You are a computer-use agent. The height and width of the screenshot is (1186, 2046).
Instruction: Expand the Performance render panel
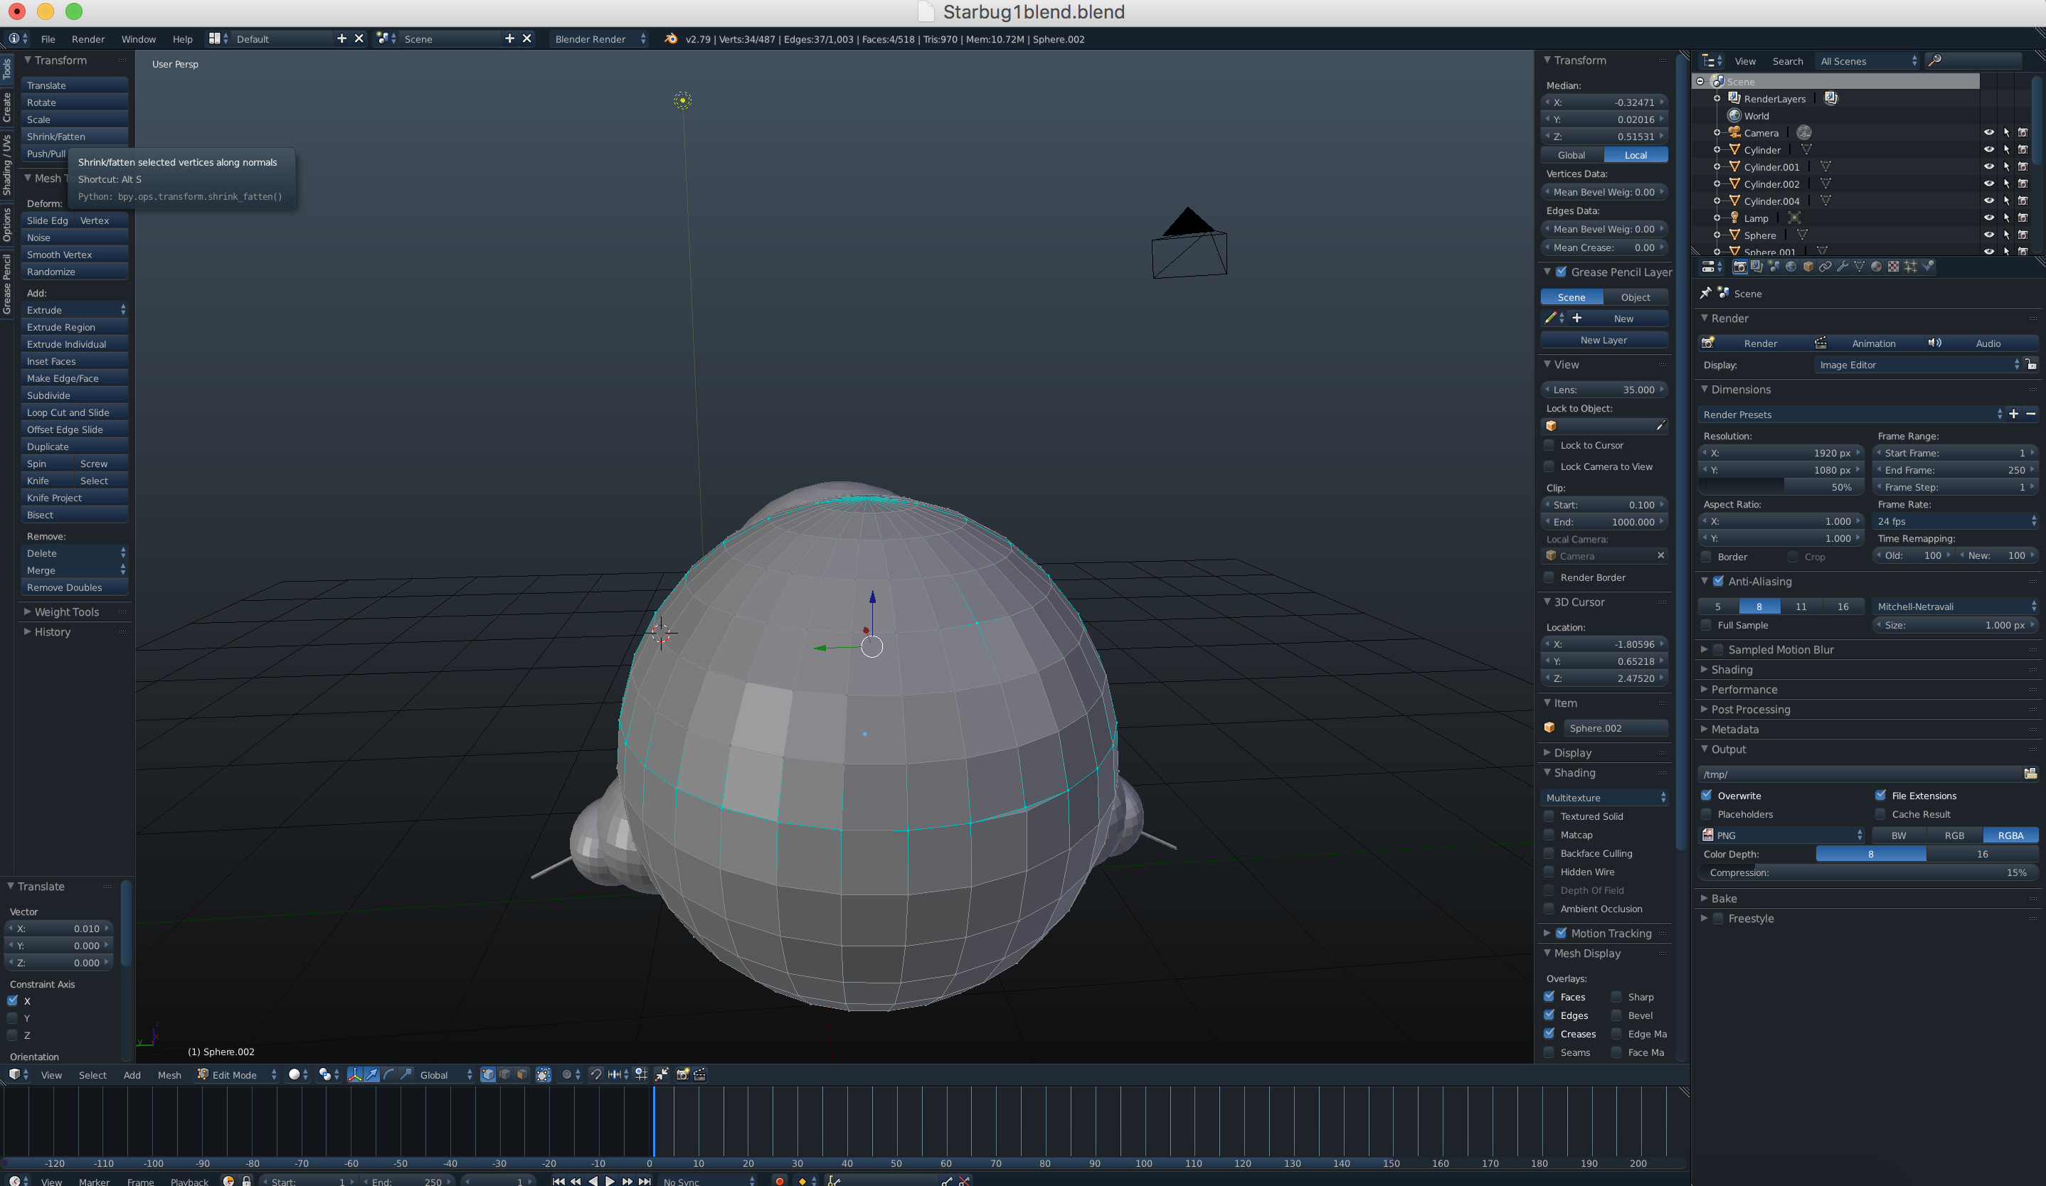(x=1744, y=689)
